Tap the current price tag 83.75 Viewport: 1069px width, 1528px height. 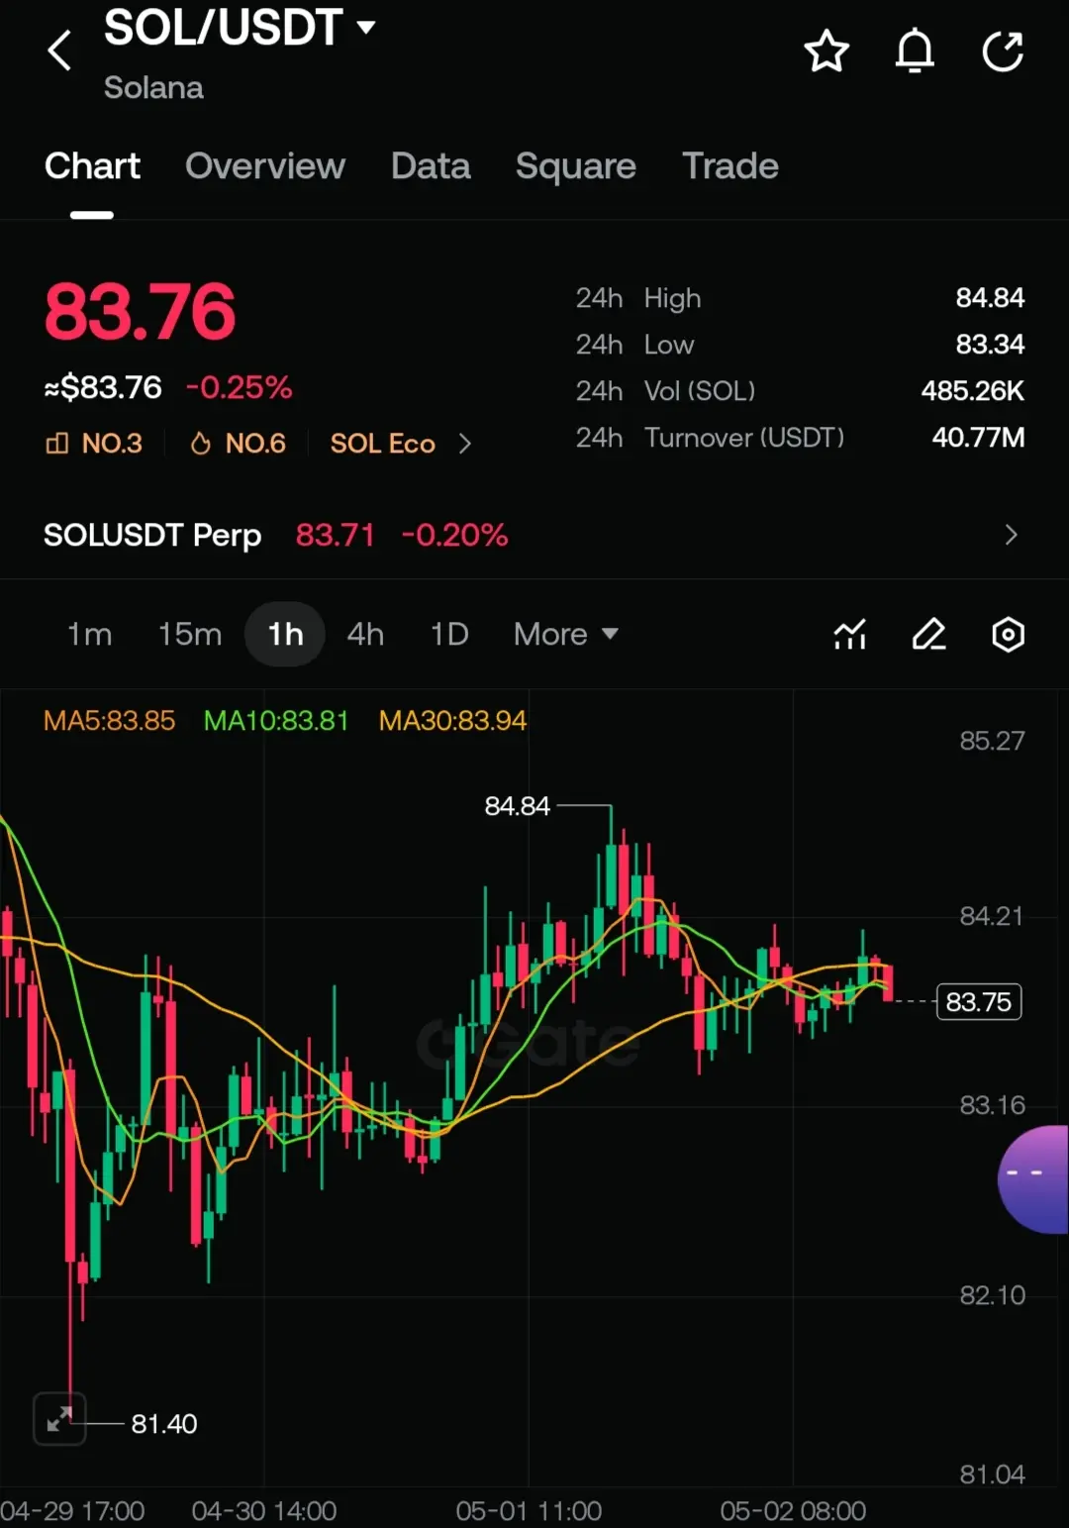[979, 1001]
